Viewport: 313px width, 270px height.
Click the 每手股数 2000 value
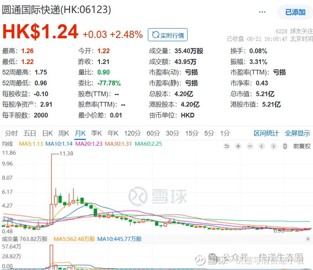(41, 115)
